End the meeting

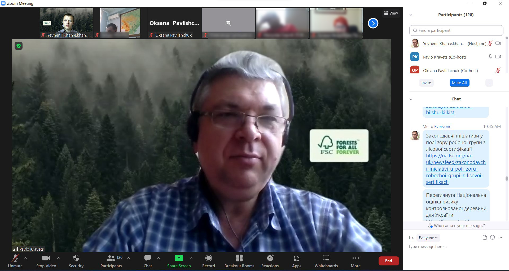coord(389,261)
